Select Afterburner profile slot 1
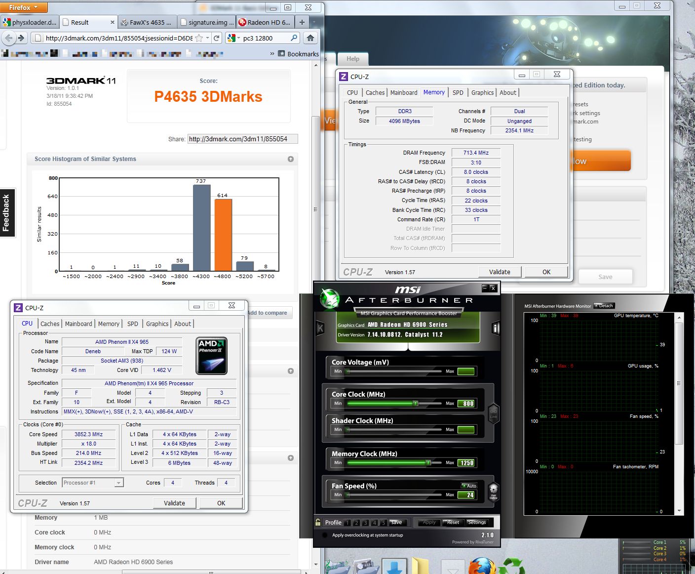This screenshot has height=574, width=695. click(x=347, y=523)
